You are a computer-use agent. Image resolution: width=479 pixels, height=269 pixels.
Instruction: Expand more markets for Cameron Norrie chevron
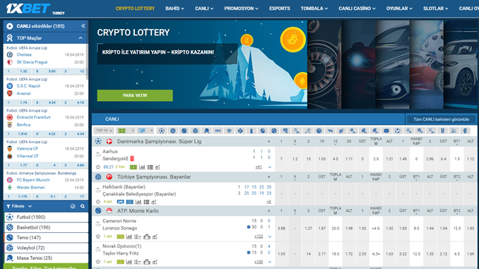(x=270, y=237)
